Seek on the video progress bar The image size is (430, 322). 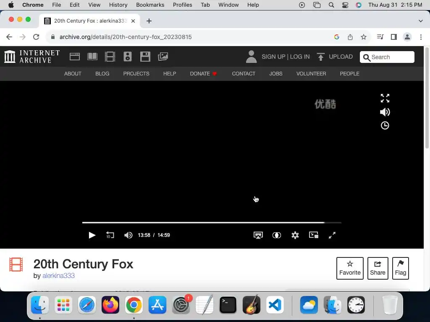click(x=212, y=223)
